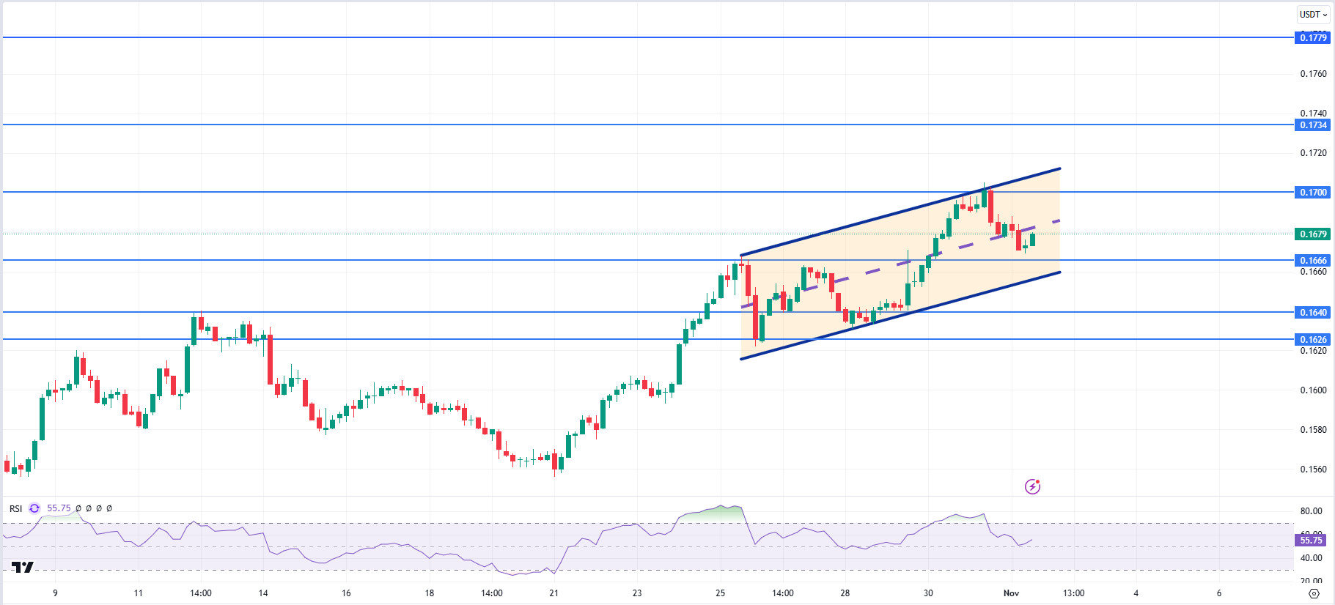Click the 0.1779 blue price label

(1312, 38)
